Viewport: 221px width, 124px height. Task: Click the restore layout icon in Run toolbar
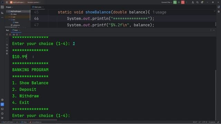click(x=17, y=34)
